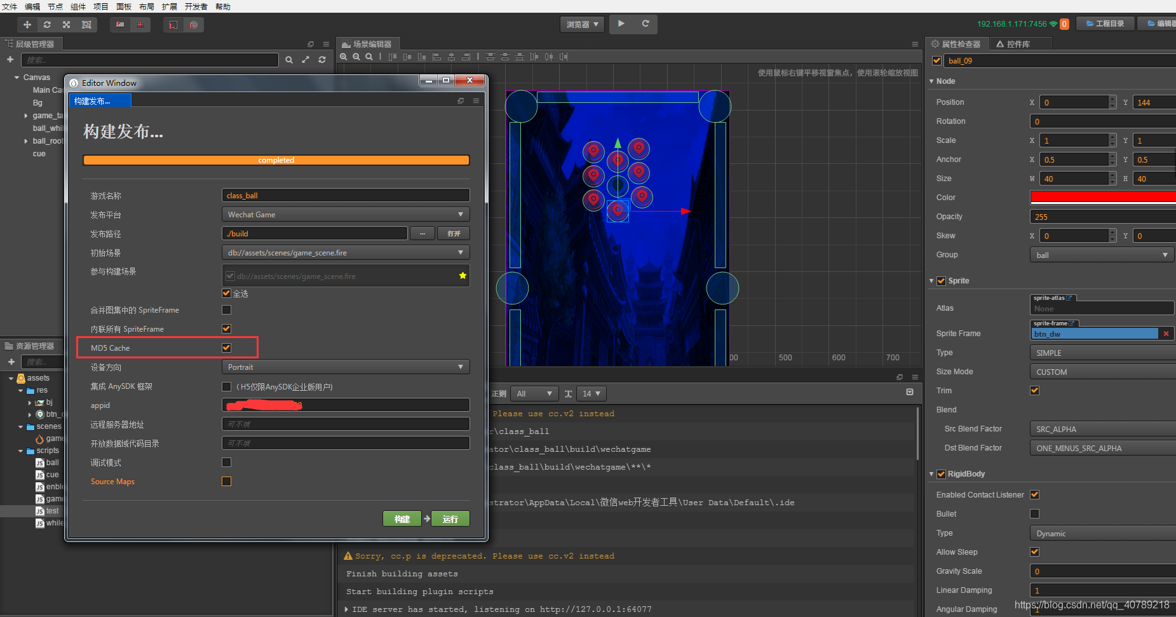The image size is (1176, 617).
Task: Click add asset plus in assets panel
Action: 11,362
